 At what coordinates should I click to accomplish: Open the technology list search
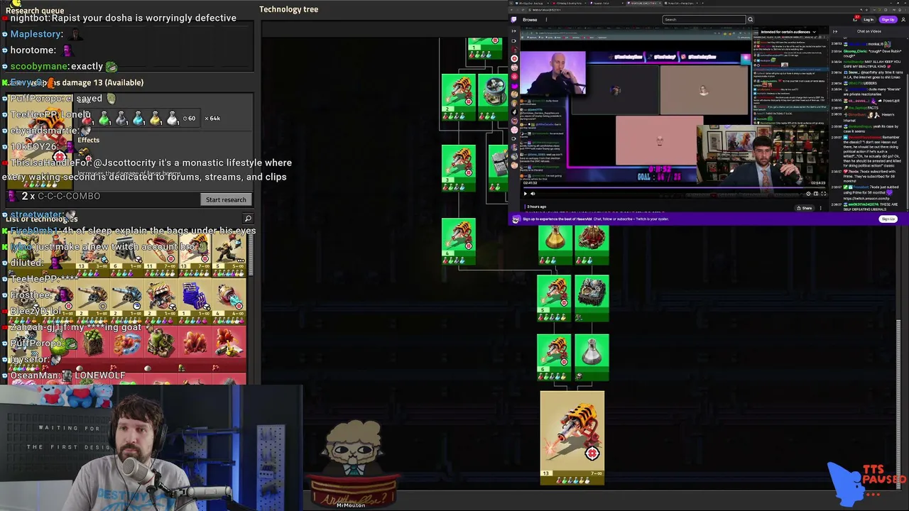pyautogui.click(x=248, y=219)
